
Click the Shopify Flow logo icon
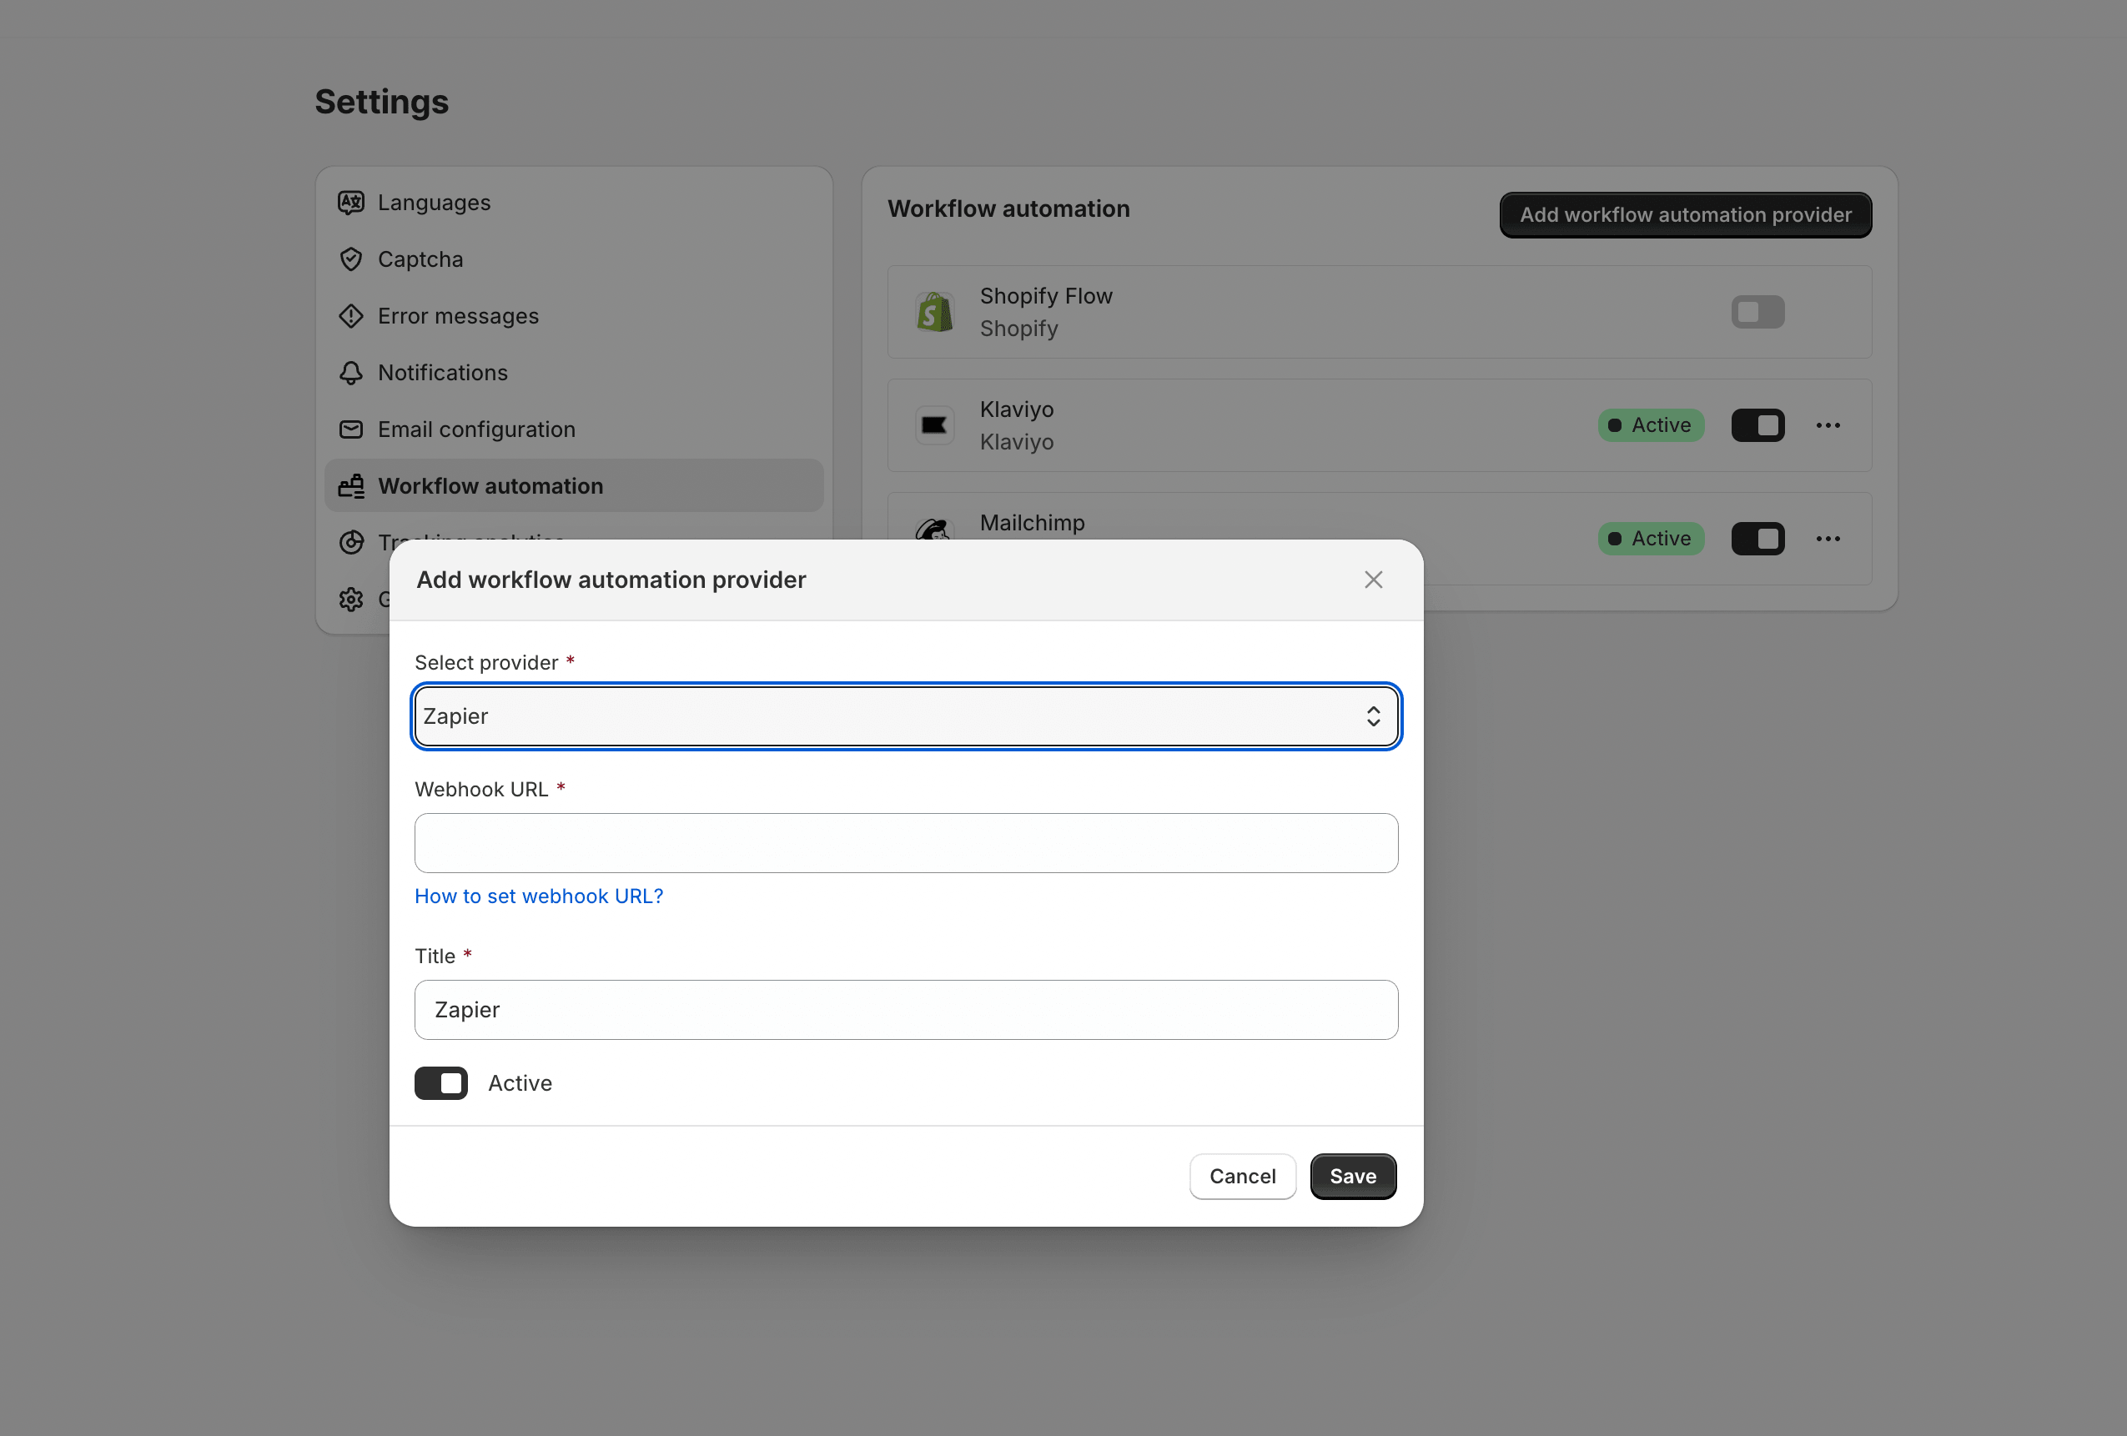point(934,312)
